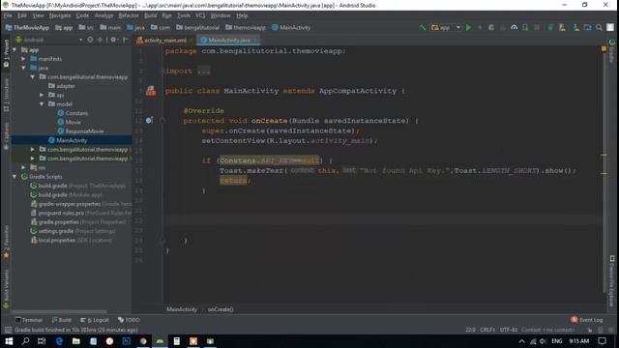Open proguard-rules.pro file
The image size is (619, 348).
point(81,213)
